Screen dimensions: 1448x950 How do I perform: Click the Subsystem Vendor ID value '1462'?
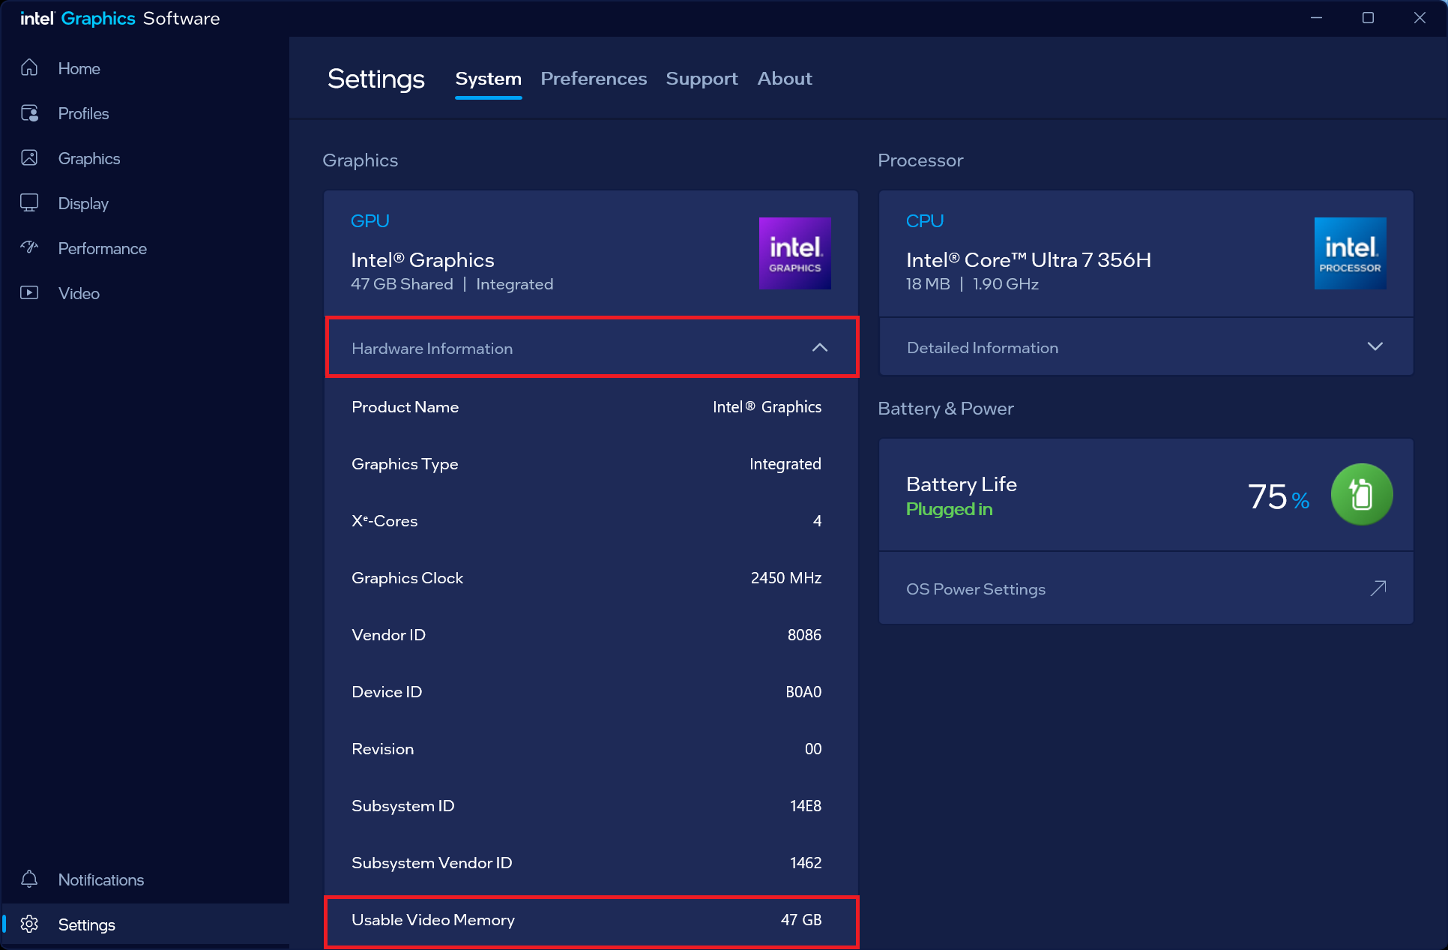pyautogui.click(x=806, y=863)
